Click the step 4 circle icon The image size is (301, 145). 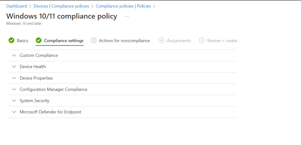click(161, 41)
